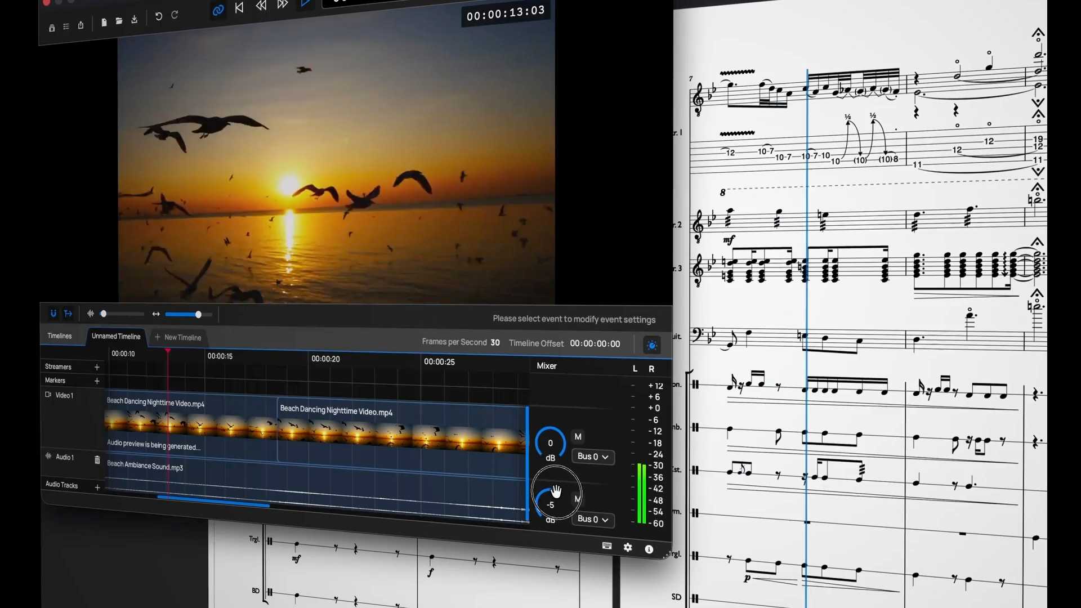Click the print icon in top toolbar
The height and width of the screenshot is (608, 1081).
tap(52, 28)
